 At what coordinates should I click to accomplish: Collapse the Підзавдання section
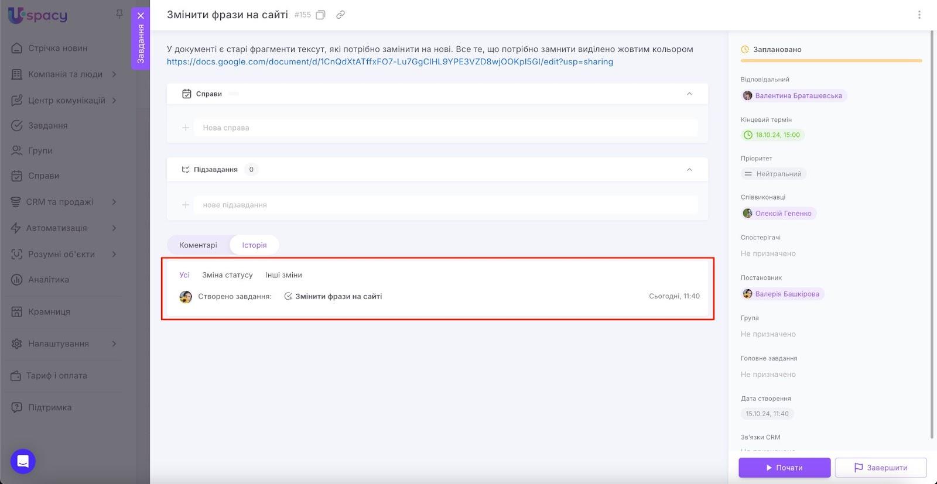[x=689, y=170]
